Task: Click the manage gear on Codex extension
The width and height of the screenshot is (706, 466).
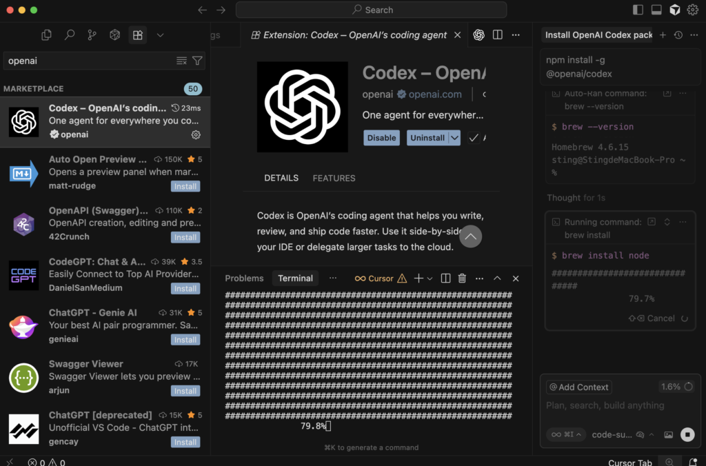Action: pos(196,135)
